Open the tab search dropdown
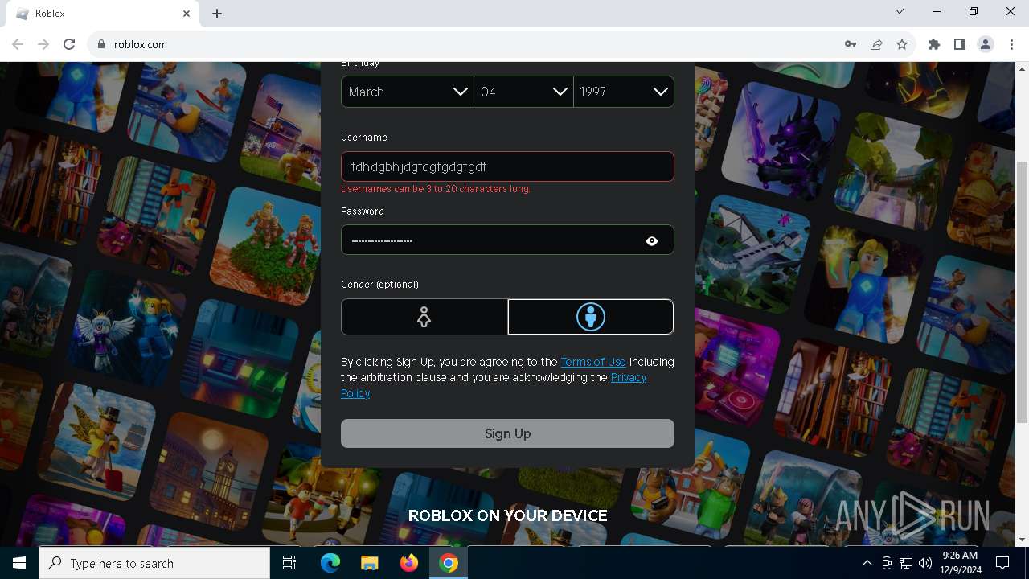The width and height of the screenshot is (1029, 579). pyautogui.click(x=900, y=12)
